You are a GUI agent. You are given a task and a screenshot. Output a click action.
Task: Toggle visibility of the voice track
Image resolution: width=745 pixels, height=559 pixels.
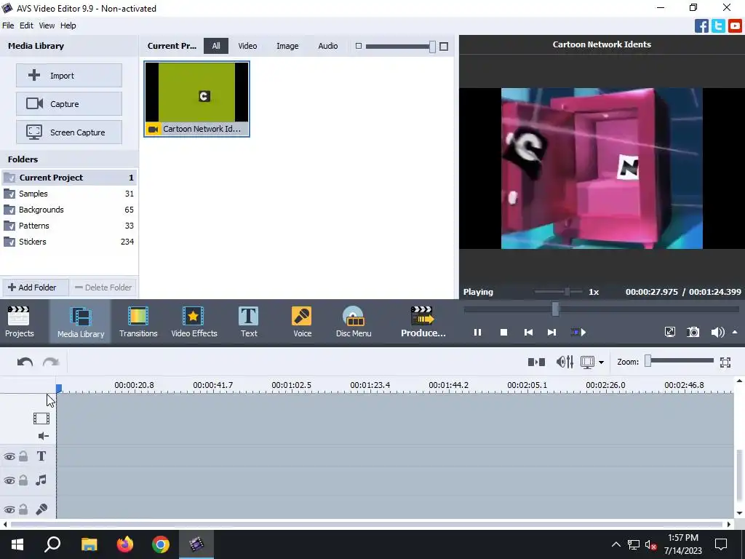(9, 510)
